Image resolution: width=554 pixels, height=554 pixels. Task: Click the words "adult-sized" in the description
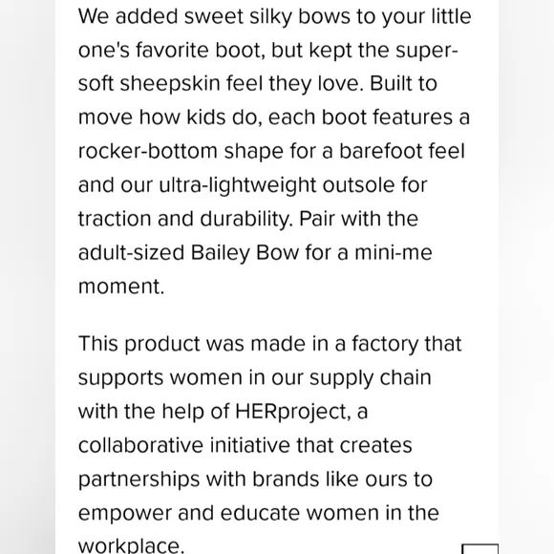point(131,253)
